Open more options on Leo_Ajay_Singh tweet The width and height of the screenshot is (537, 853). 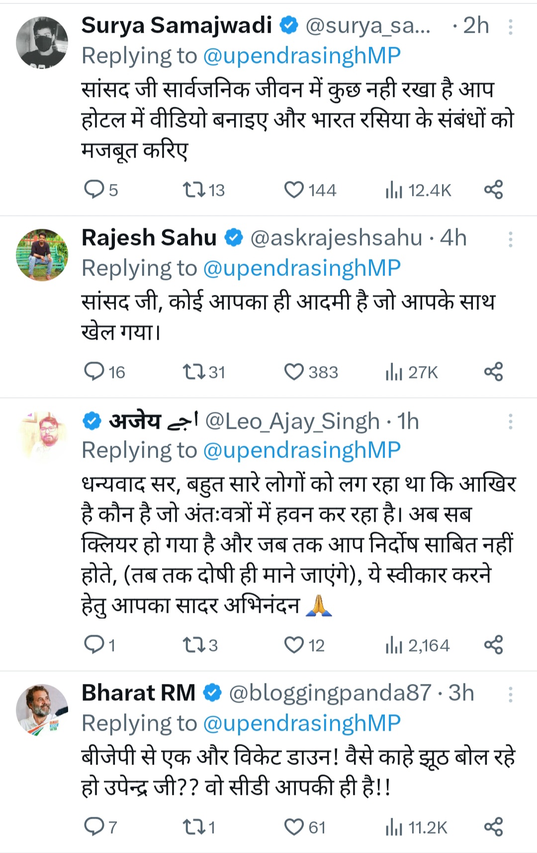[510, 422]
